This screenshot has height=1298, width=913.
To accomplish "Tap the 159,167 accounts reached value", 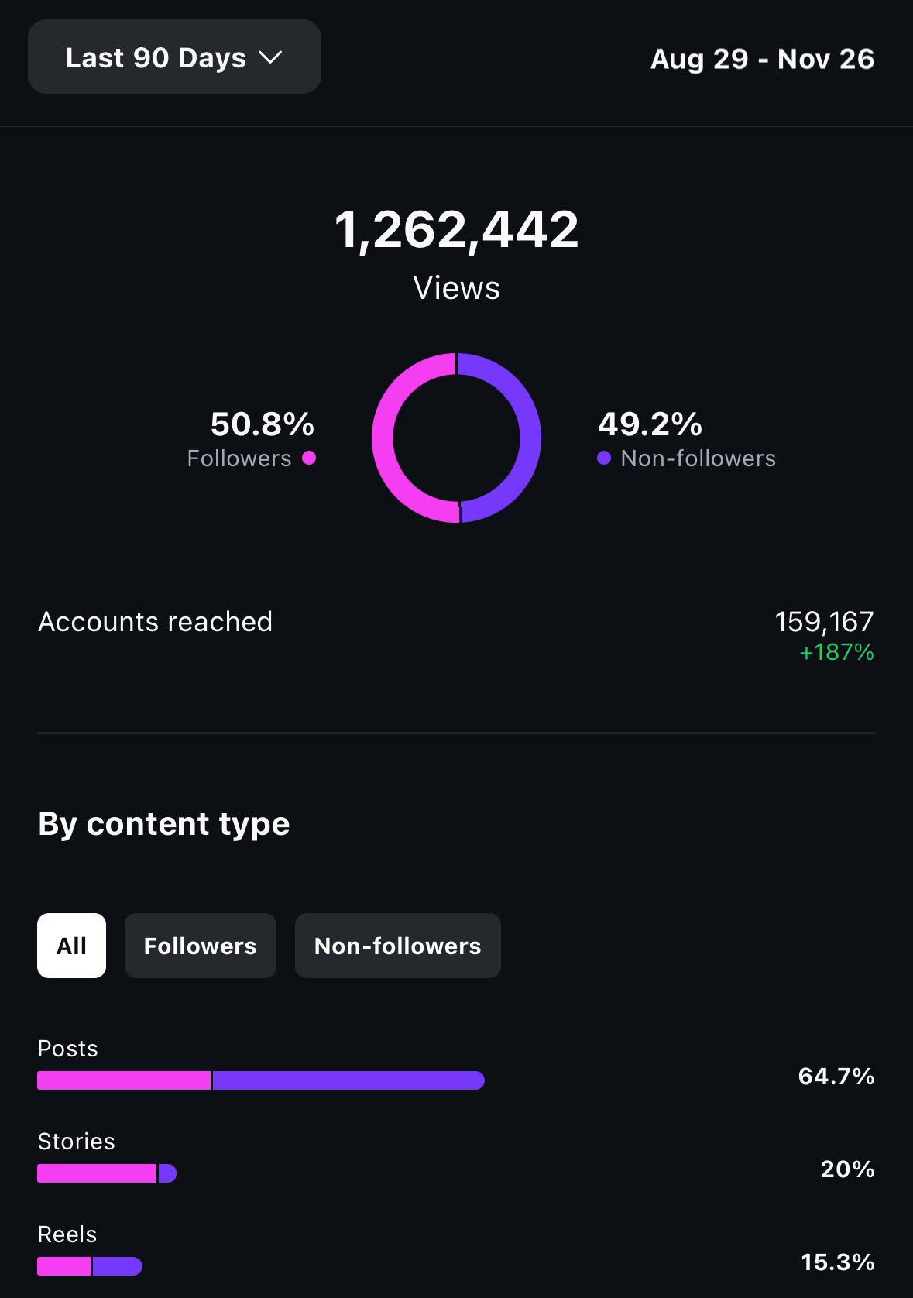I will [x=824, y=621].
